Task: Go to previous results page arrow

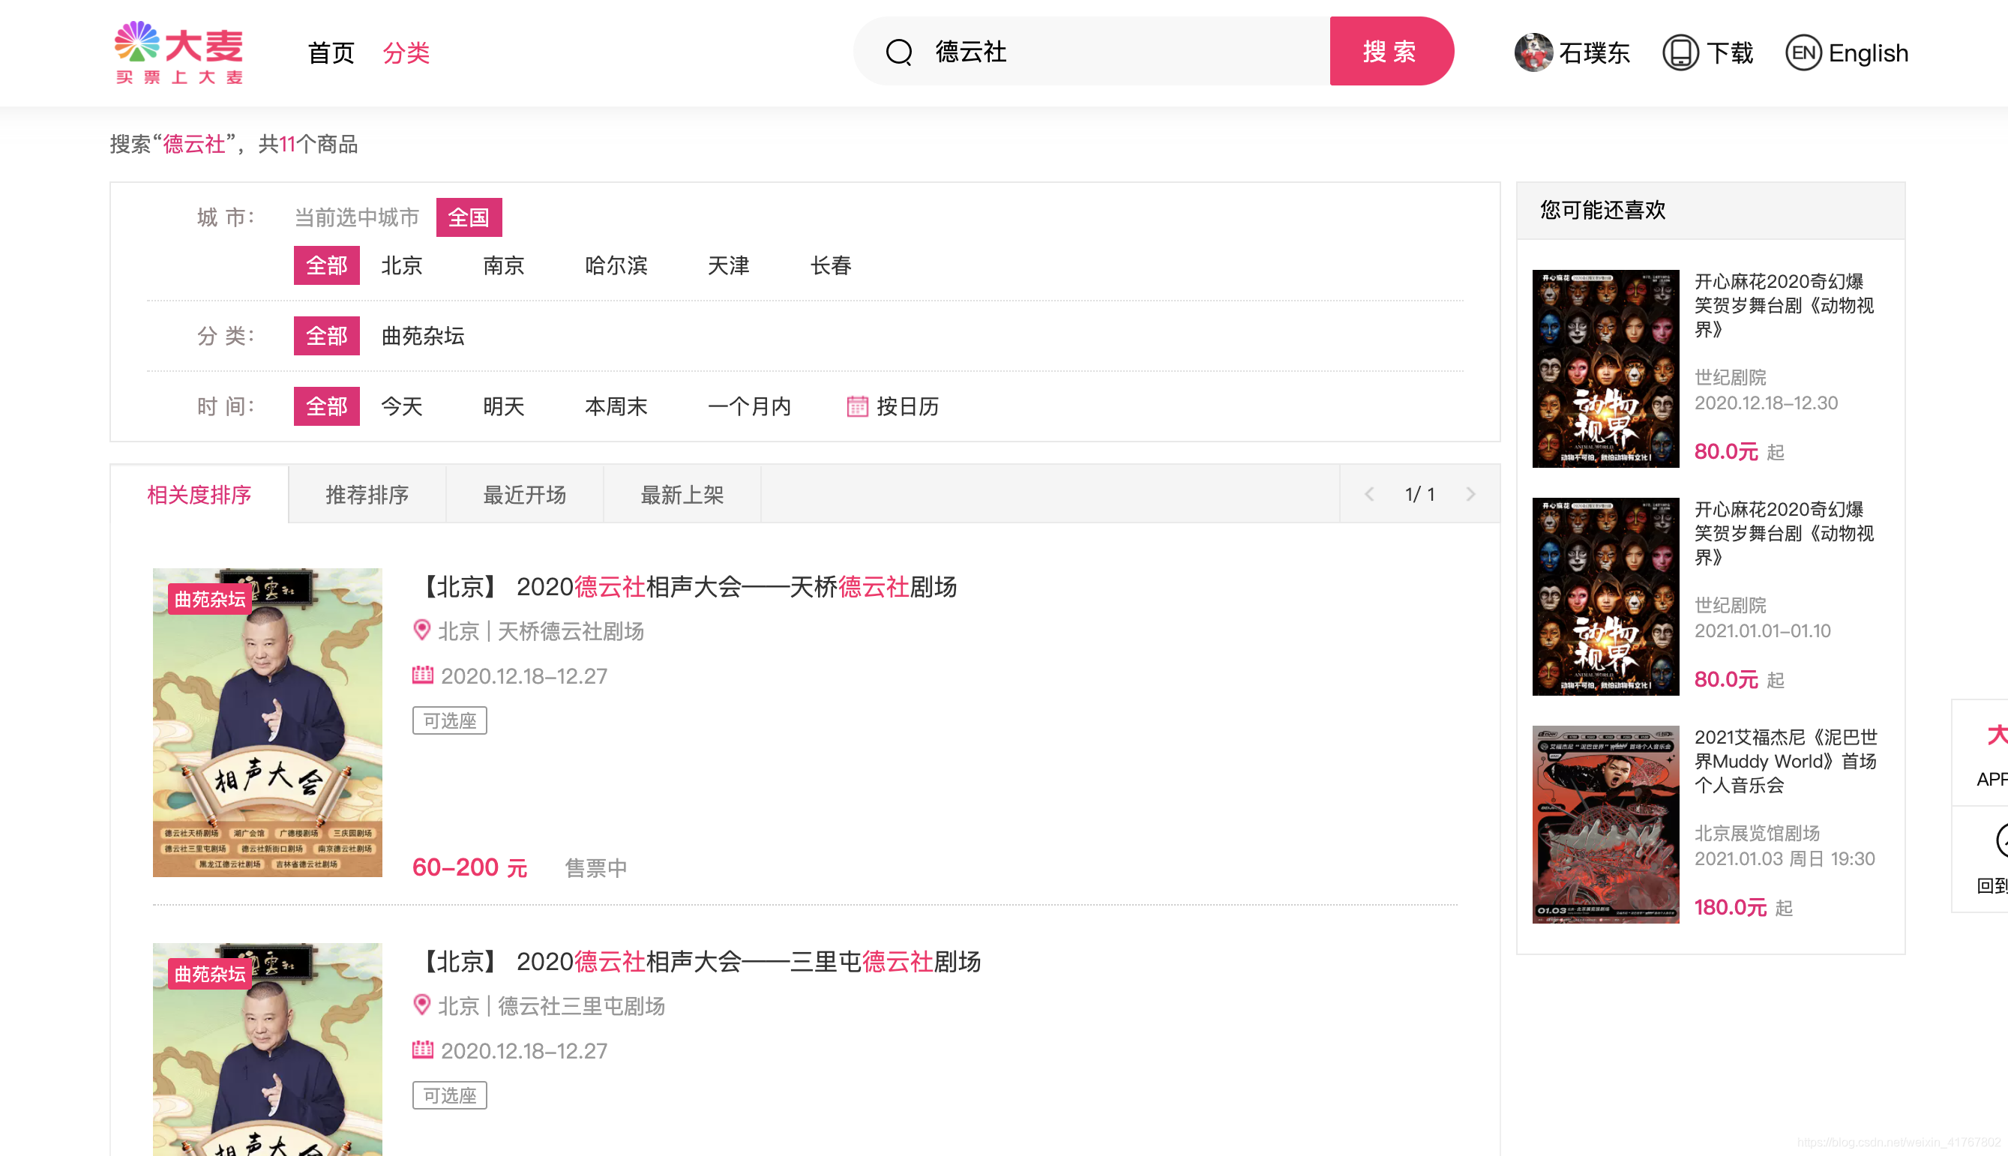Action: pos(1369,495)
